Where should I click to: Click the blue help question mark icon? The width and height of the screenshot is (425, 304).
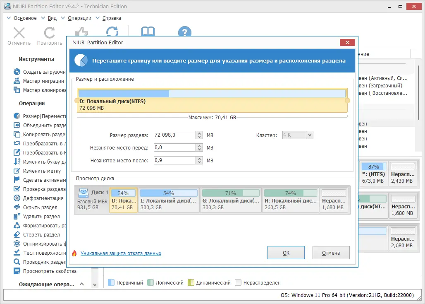[x=184, y=31]
